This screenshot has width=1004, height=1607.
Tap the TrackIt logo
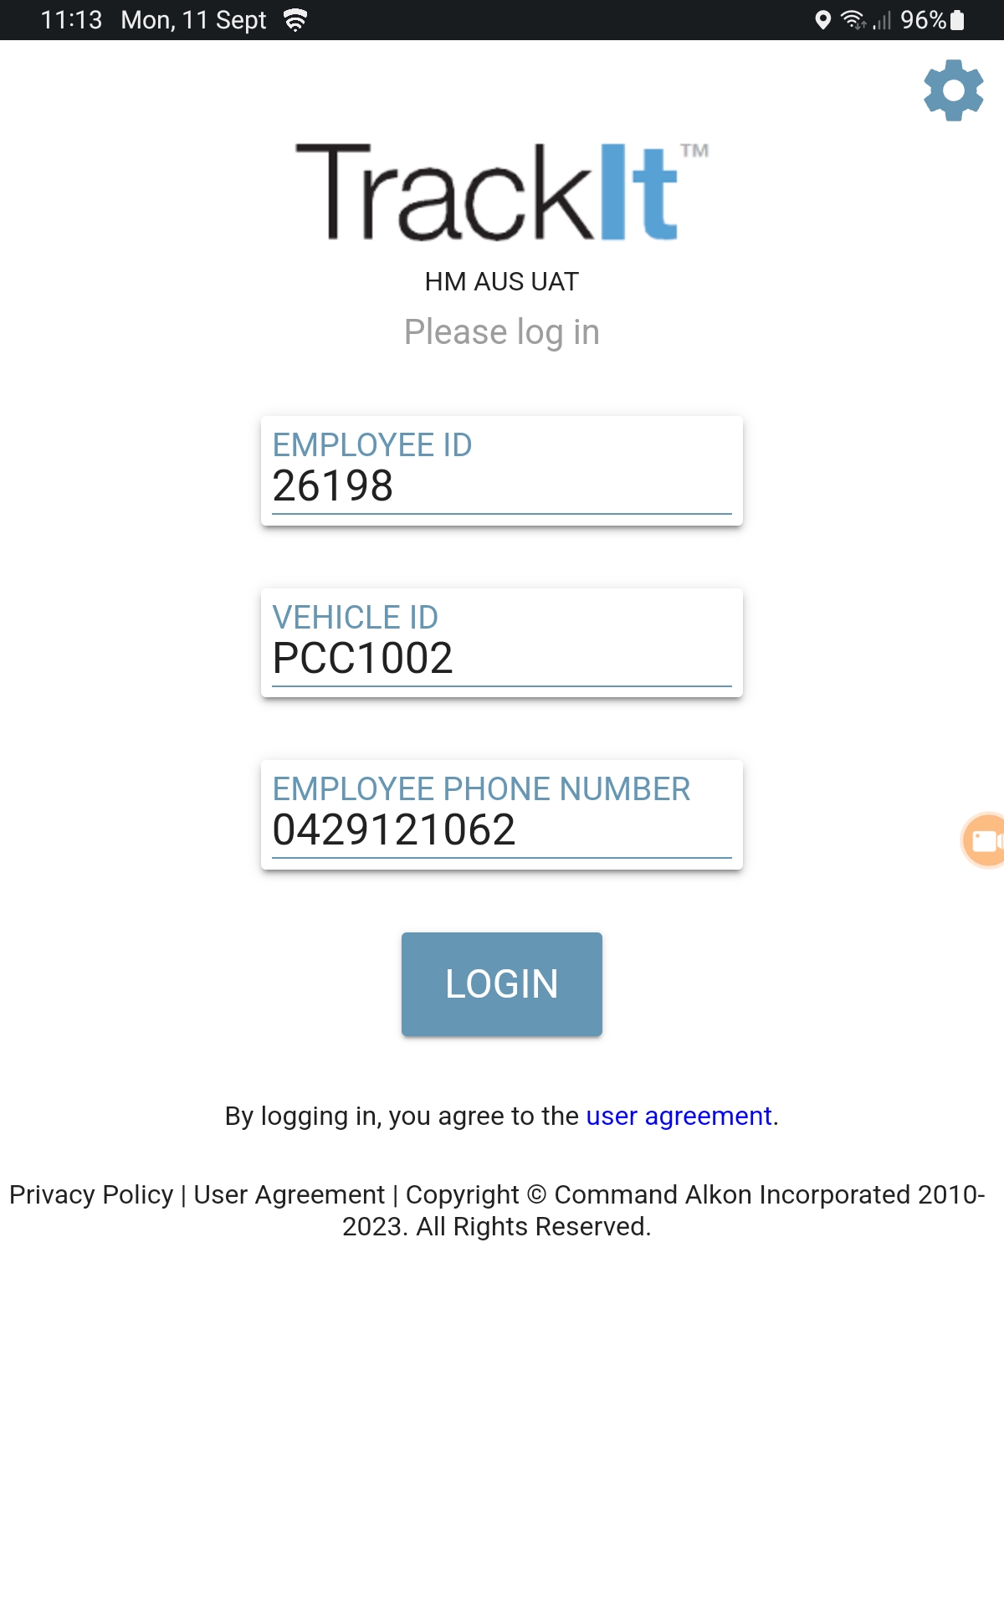click(x=501, y=193)
